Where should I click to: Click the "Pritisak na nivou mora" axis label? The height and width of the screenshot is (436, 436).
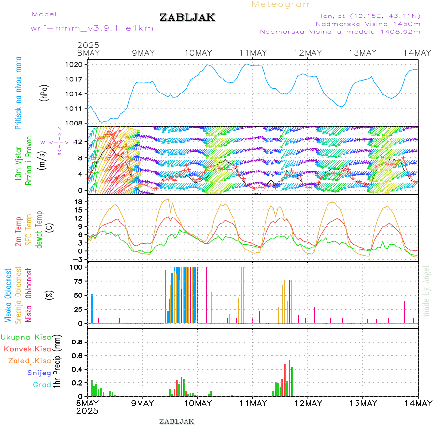pyautogui.click(x=18, y=93)
